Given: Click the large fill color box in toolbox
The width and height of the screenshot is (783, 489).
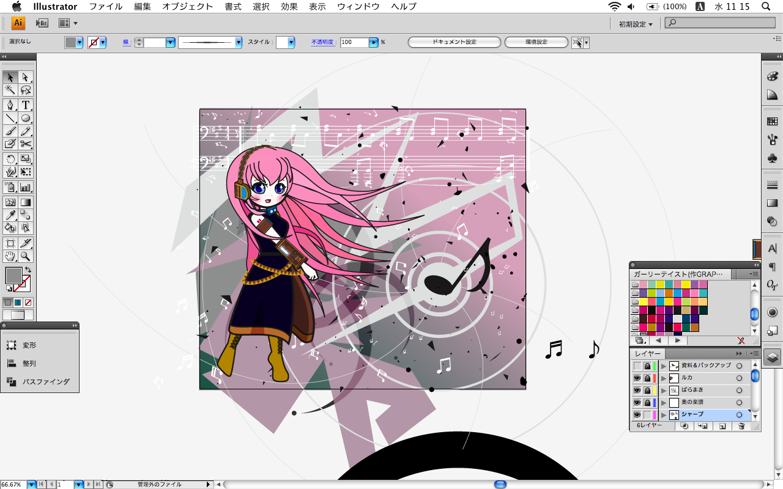Looking at the screenshot, I should pyautogui.click(x=13, y=275).
